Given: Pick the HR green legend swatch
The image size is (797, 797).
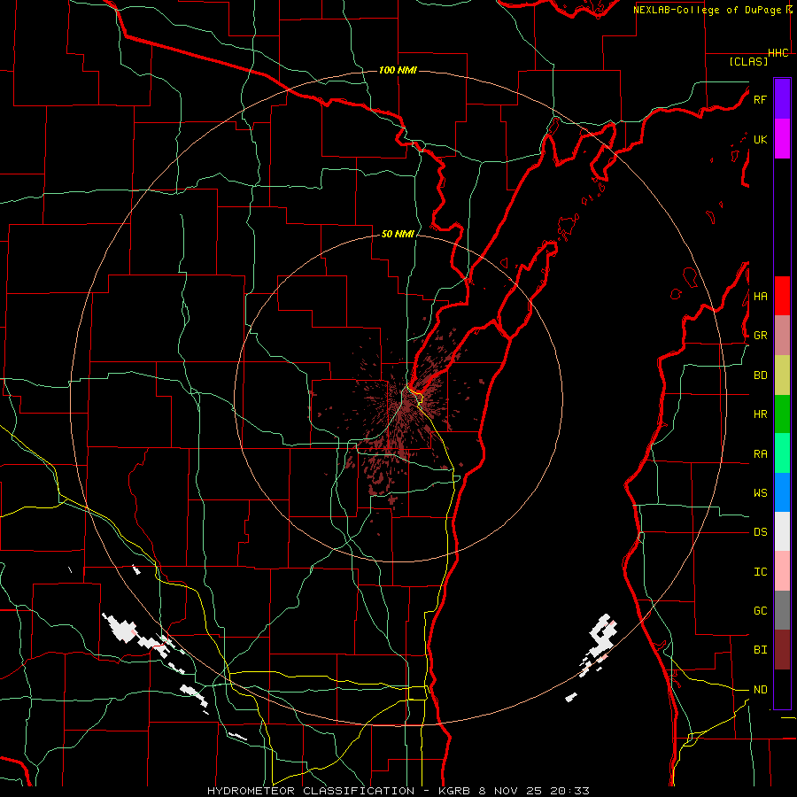Looking at the screenshot, I should pyautogui.click(x=782, y=414).
